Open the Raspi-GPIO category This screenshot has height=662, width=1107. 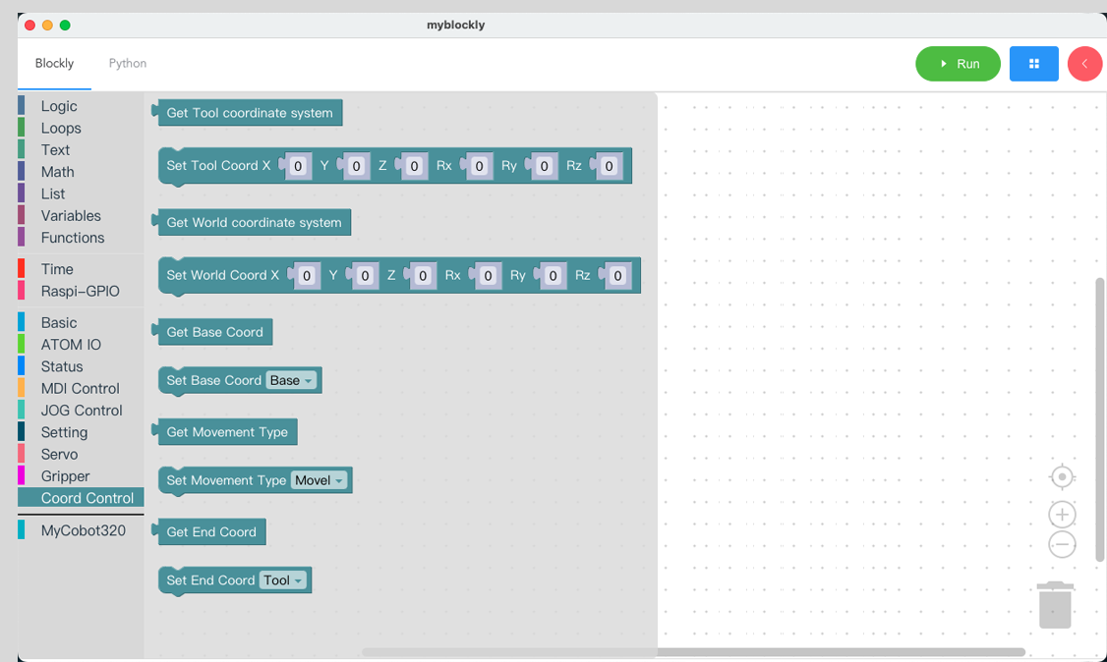tap(80, 291)
